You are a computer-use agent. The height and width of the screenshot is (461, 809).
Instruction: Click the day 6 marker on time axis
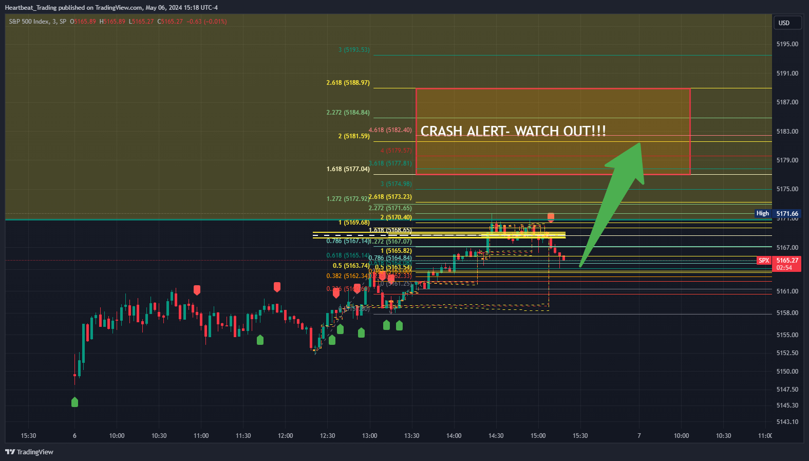(74, 436)
